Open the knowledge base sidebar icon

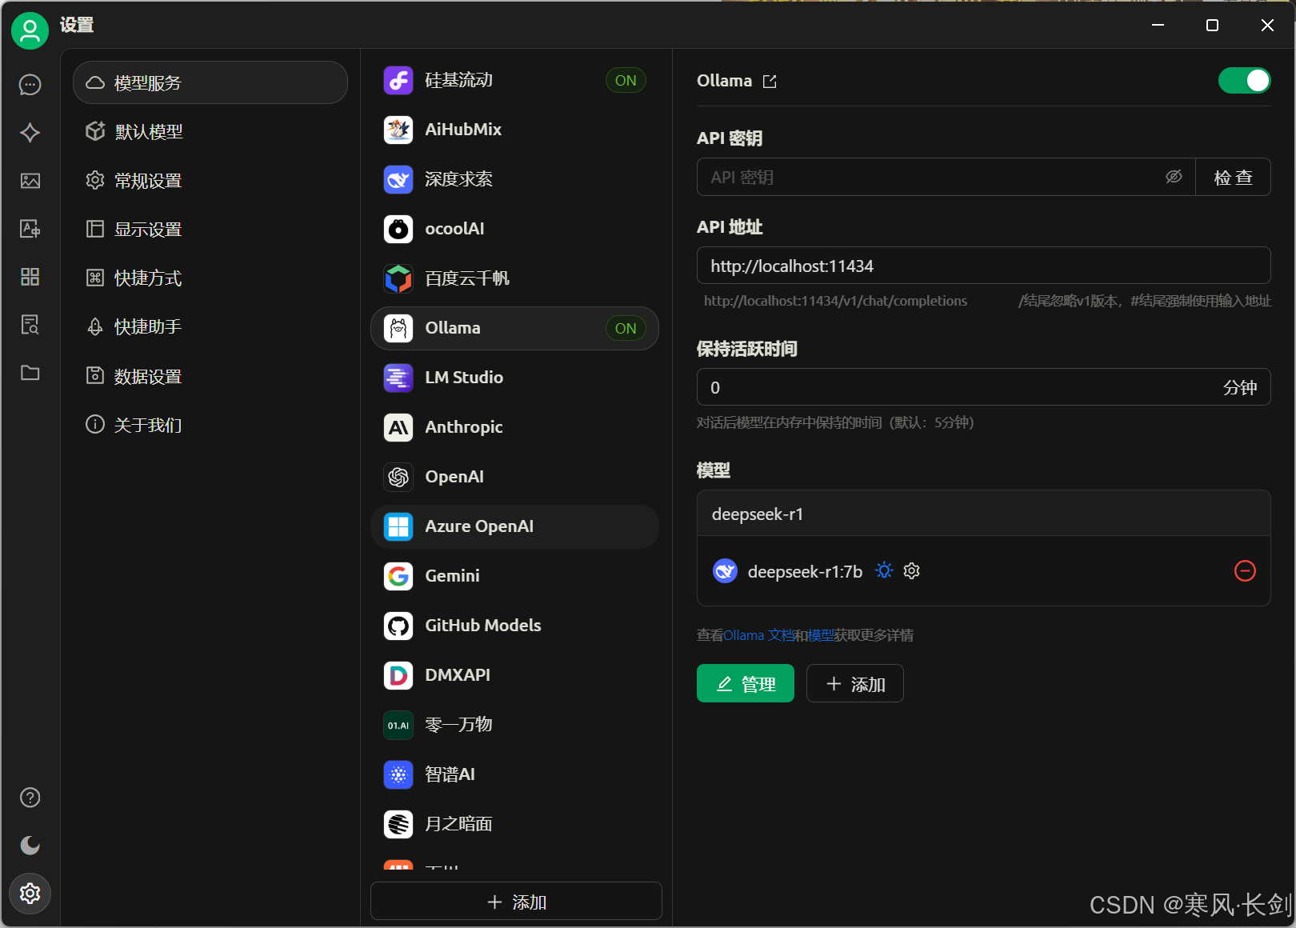(30, 325)
